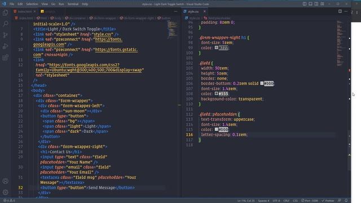The image size is (361, 203).
Task: Open the Edit menu
Action: 20,4
